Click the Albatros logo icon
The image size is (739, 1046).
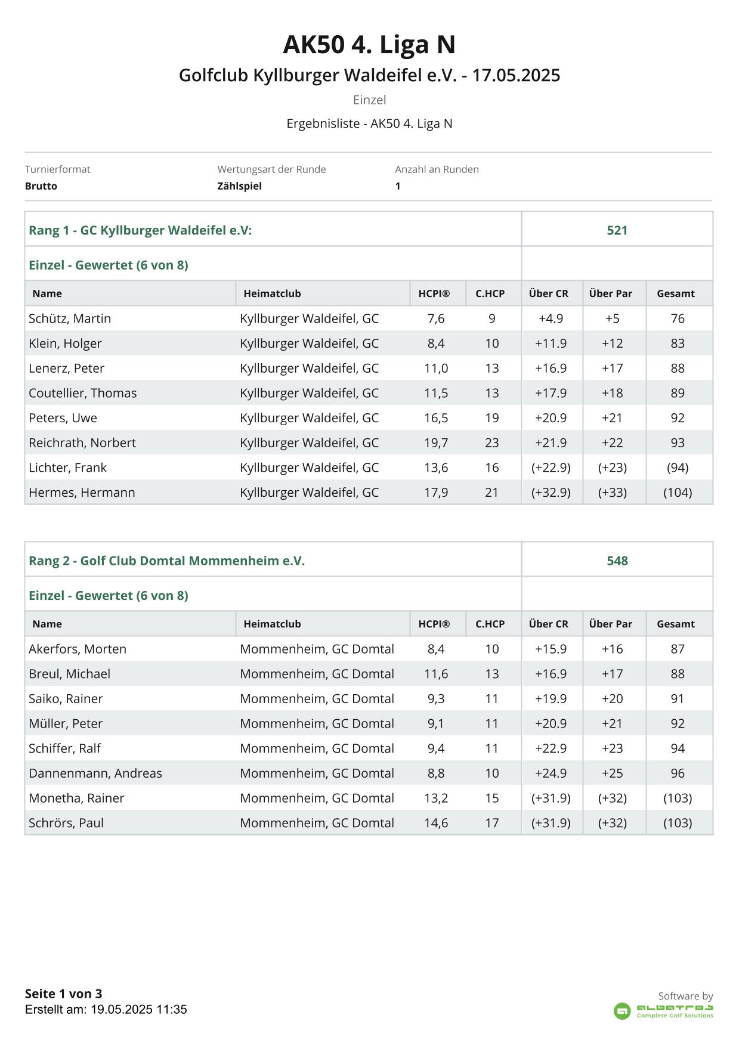point(621,1011)
